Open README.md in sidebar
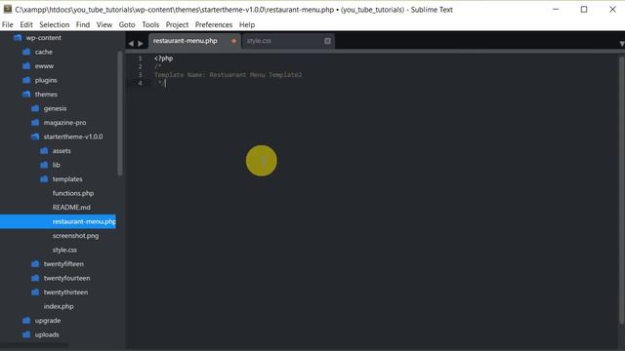Screen dimensions: 625x351 click(71, 208)
